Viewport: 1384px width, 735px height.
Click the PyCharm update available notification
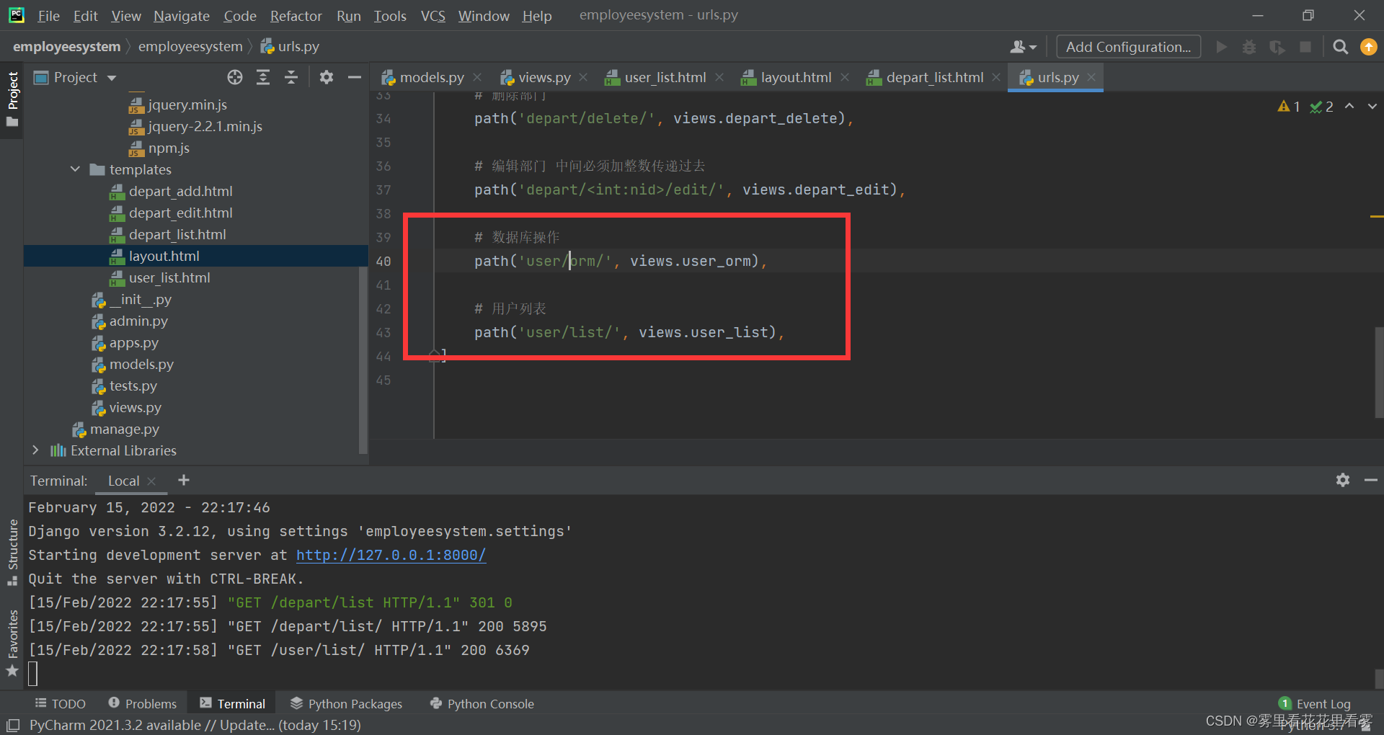click(x=195, y=725)
